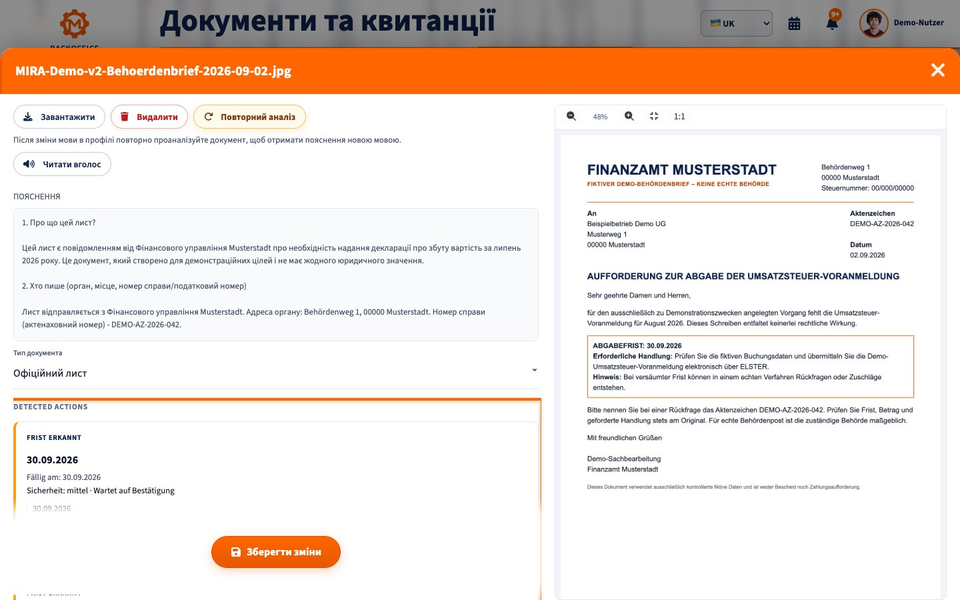Screen dimensions: 960x600
Task: Click the speaker icon in Читати вголос
Action: [x=29, y=164]
